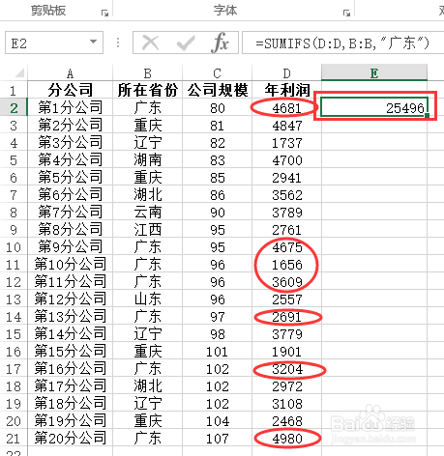Image resolution: width=444 pixels, height=456 pixels.
Task: Click 重庆 in the 第19分公司 row
Action: tap(148, 420)
